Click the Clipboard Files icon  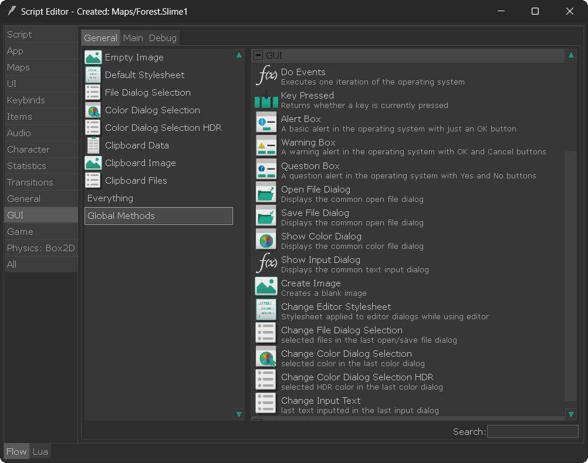tap(93, 181)
